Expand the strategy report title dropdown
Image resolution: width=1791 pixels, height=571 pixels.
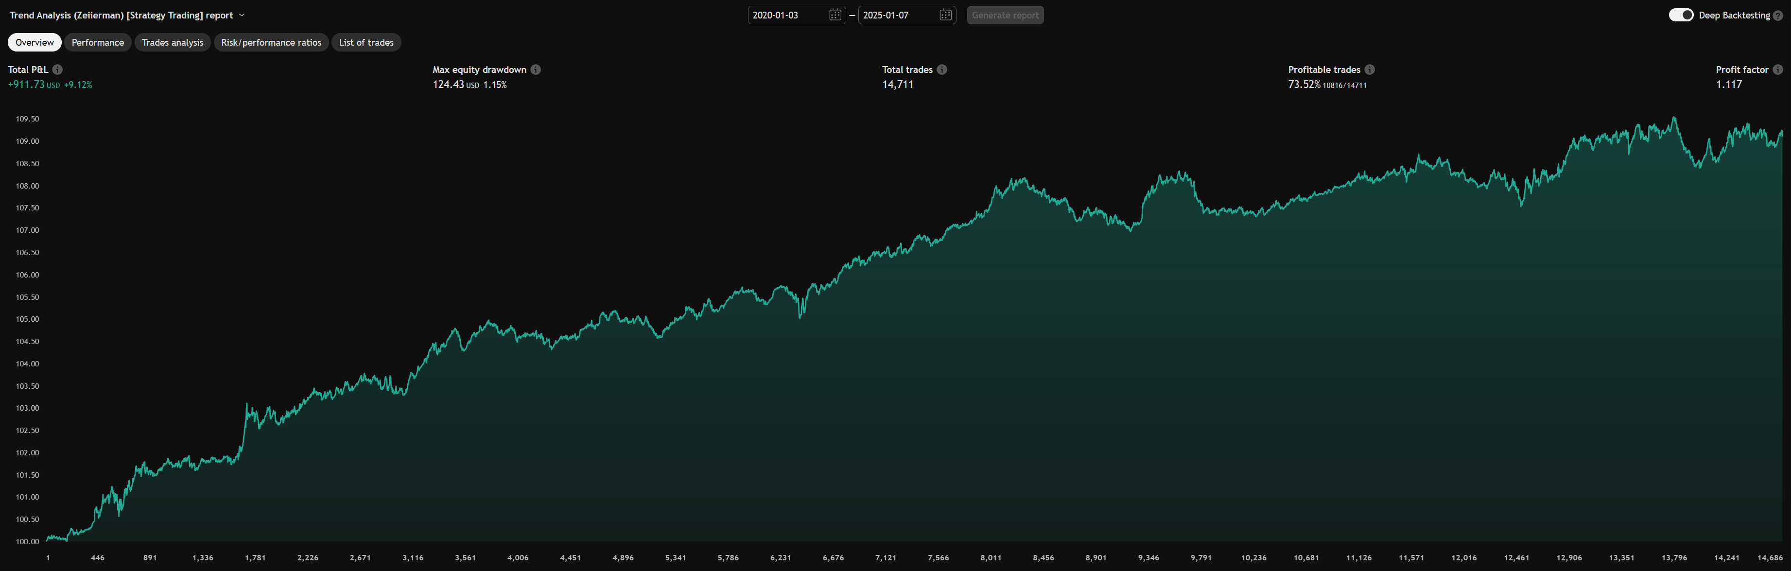click(241, 15)
